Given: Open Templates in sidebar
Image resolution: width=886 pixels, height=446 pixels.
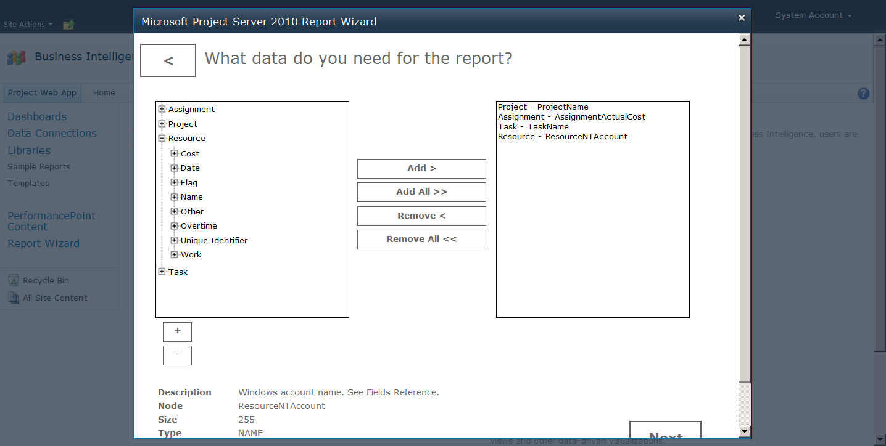Looking at the screenshot, I should [28, 184].
